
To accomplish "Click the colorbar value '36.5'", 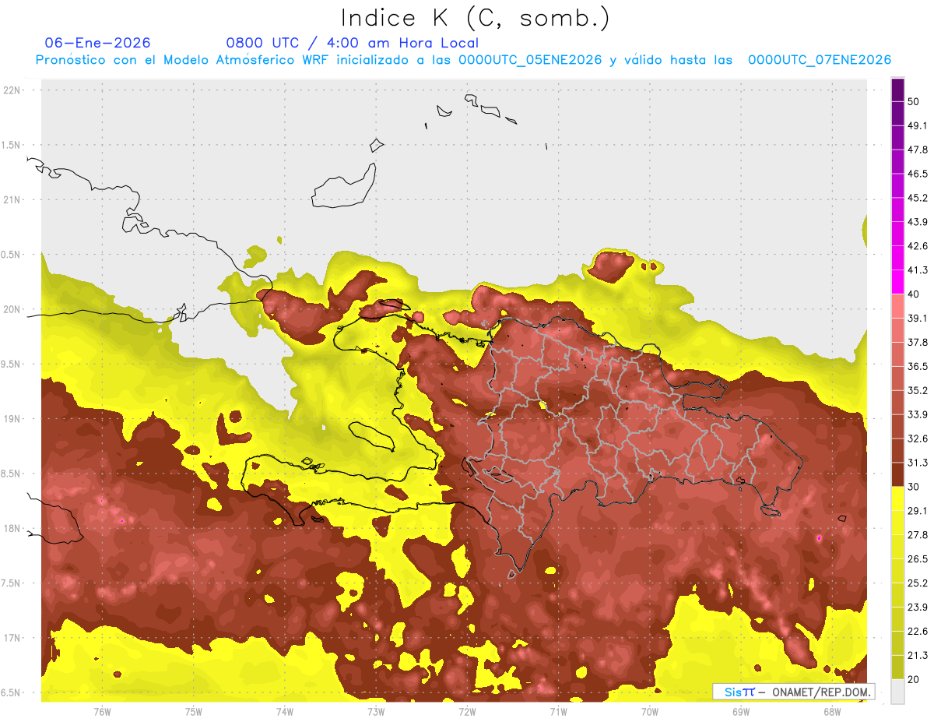I will [918, 366].
